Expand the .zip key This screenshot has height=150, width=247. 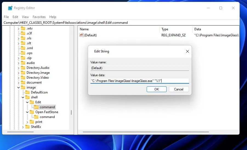(18, 58)
